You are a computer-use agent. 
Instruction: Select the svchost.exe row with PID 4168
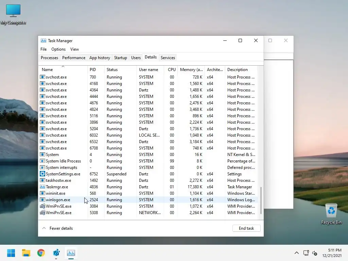(148, 84)
